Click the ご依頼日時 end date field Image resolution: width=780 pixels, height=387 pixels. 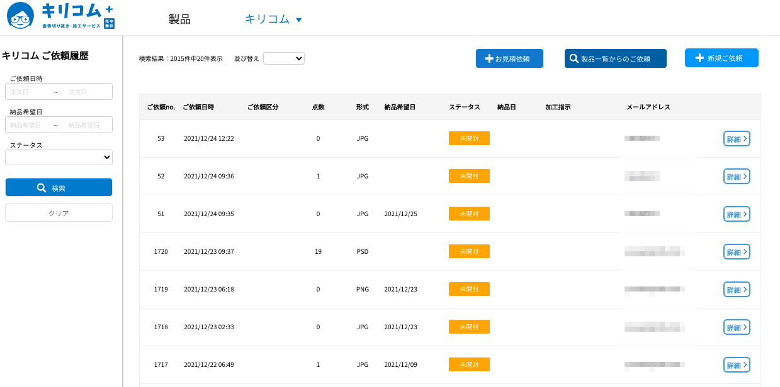(x=88, y=92)
